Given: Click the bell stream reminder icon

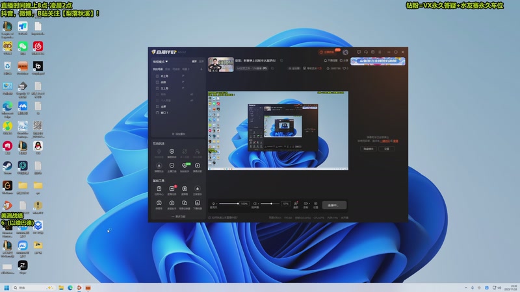Looking at the screenshot, I should [326, 60].
